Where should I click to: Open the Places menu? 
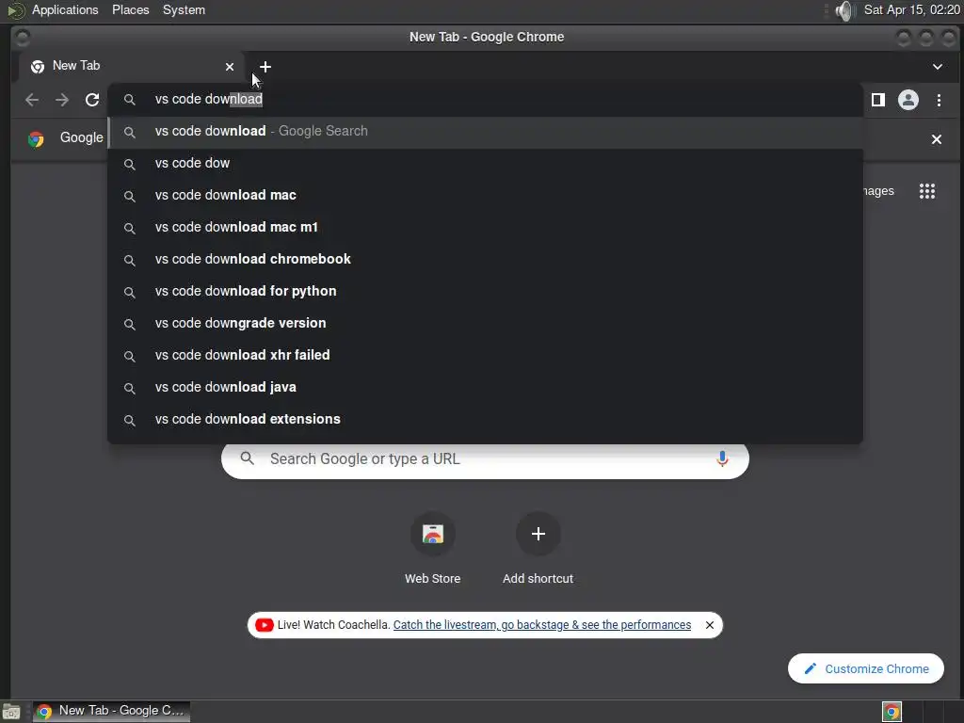130,9
